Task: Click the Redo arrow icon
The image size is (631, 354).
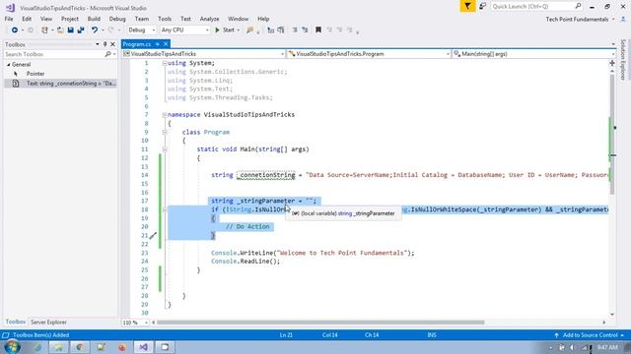Action: pos(111,30)
